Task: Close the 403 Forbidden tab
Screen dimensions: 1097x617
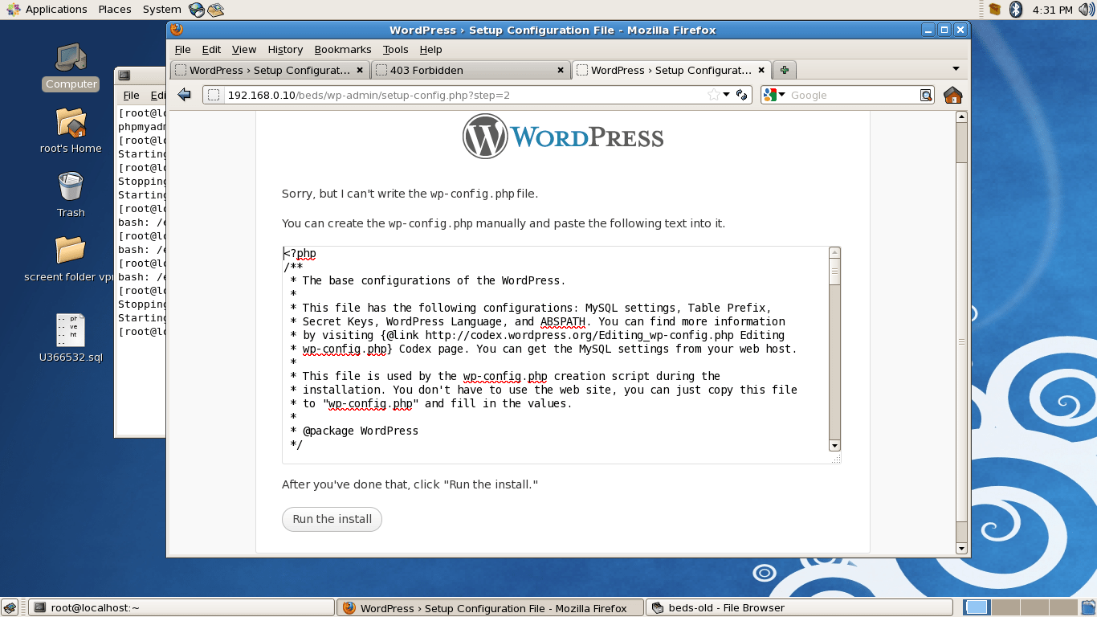Action: (x=561, y=70)
